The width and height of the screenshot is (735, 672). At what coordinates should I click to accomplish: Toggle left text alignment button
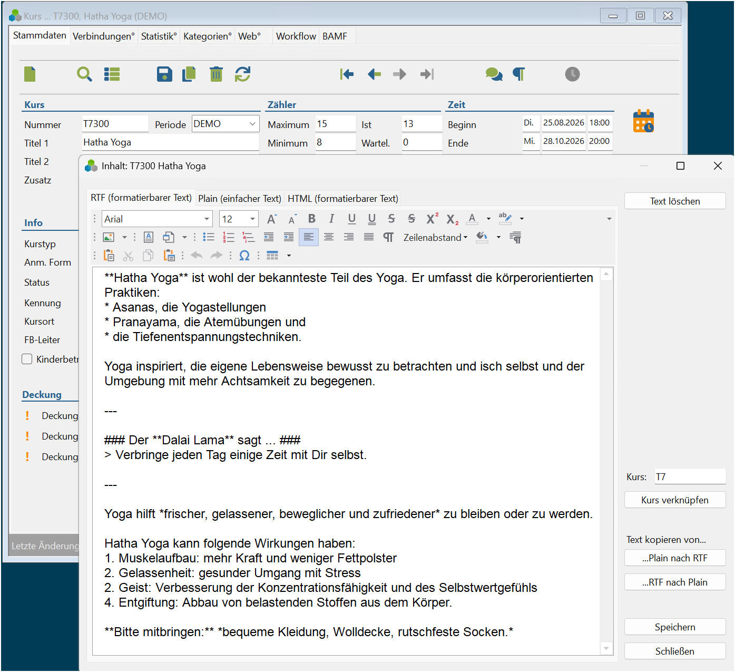coord(309,237)
